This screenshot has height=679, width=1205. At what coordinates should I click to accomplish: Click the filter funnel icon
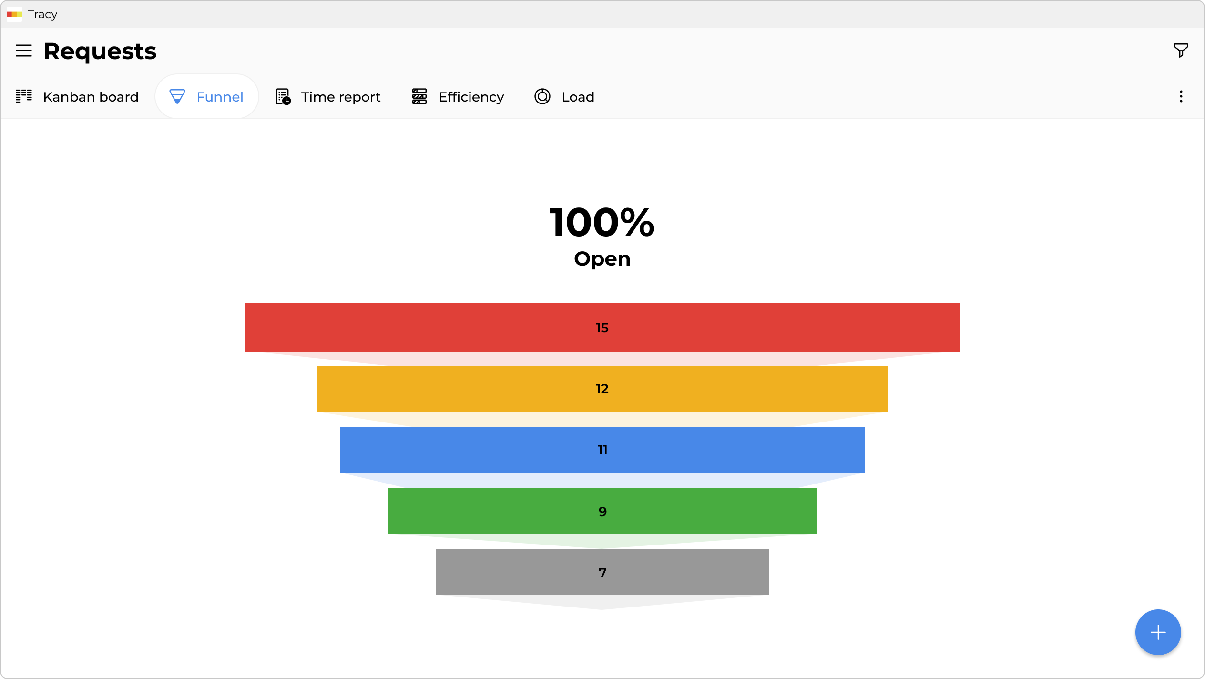[x=1181, y=50]
